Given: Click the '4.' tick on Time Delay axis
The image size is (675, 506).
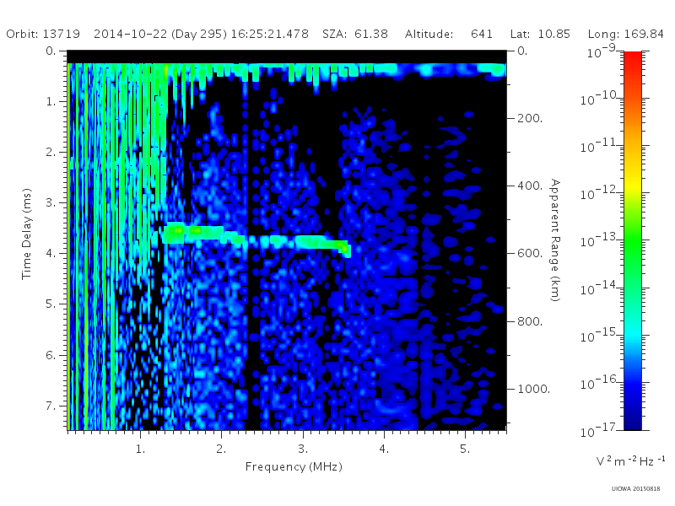Looking at the screenshot, I should click(x=51, y=254).
